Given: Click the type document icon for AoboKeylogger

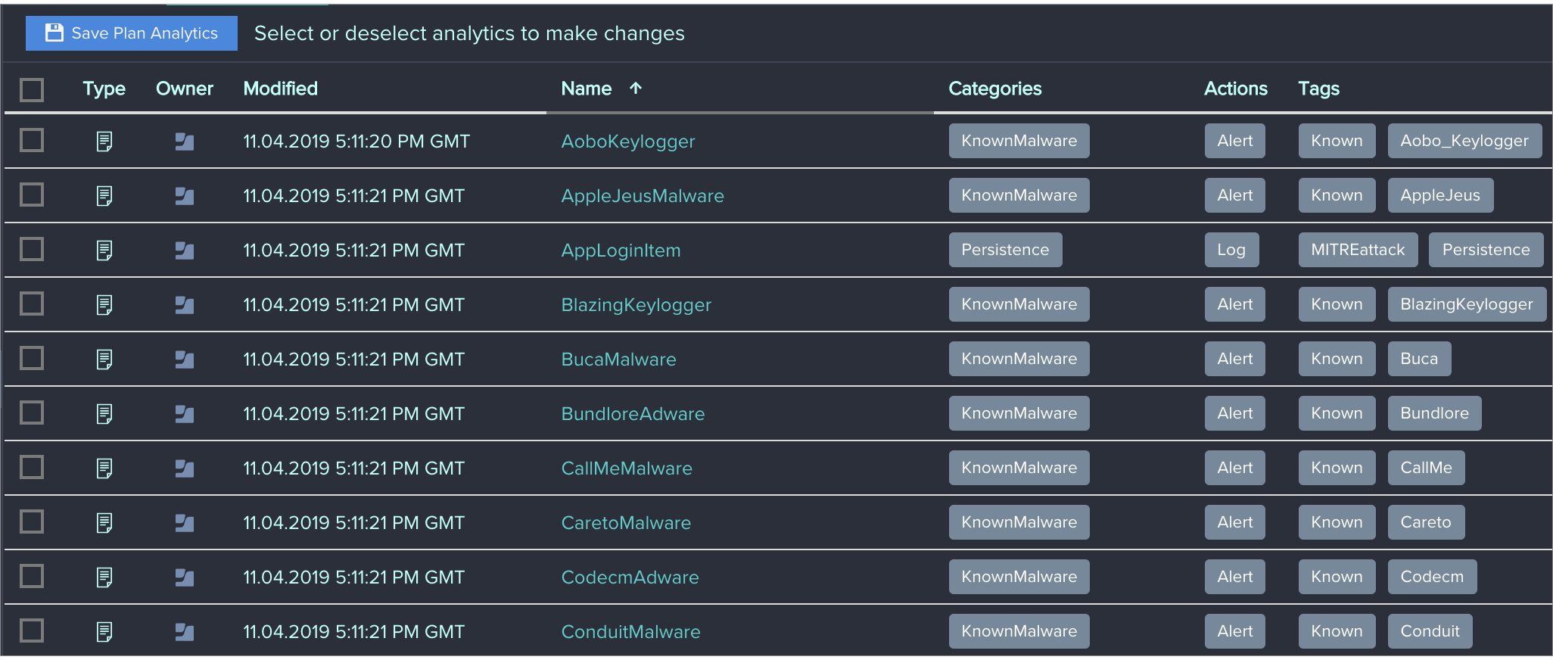Looking at the screenshot, I should pyautogui.click(x=104, y=142).
